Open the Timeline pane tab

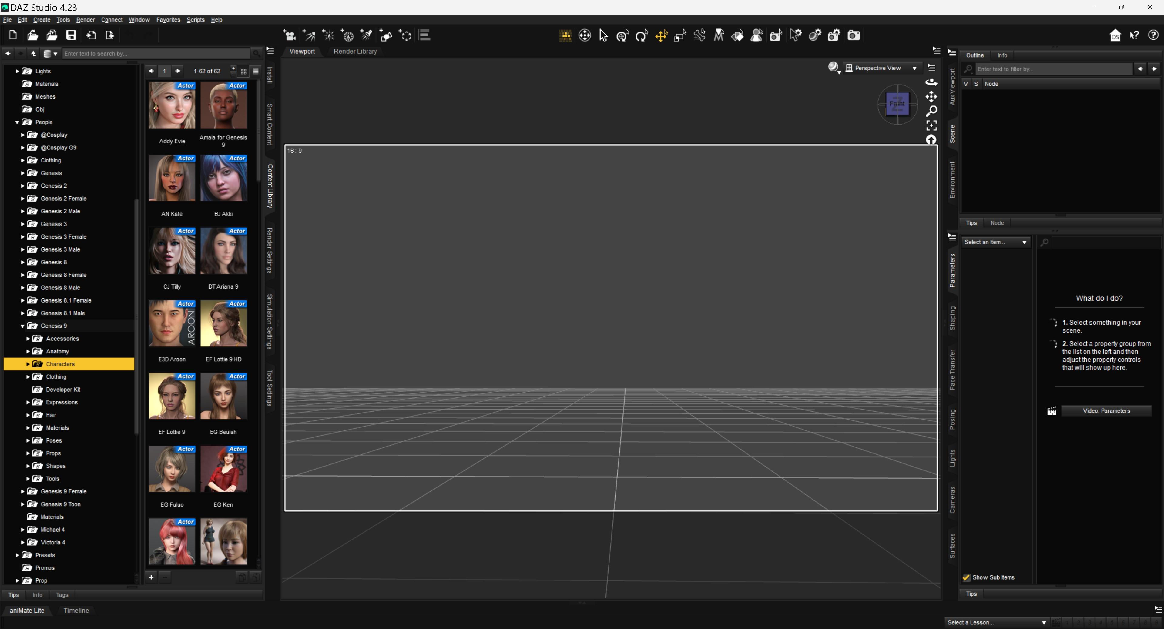point(76,611)
